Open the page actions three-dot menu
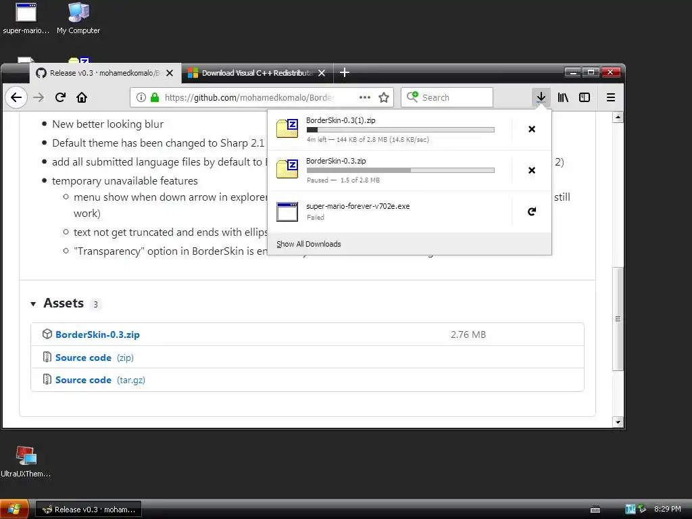 point(364,97)
